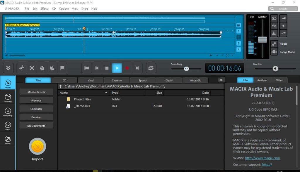Click the Mobile devices button
The image size is (300, 172).
36,92
